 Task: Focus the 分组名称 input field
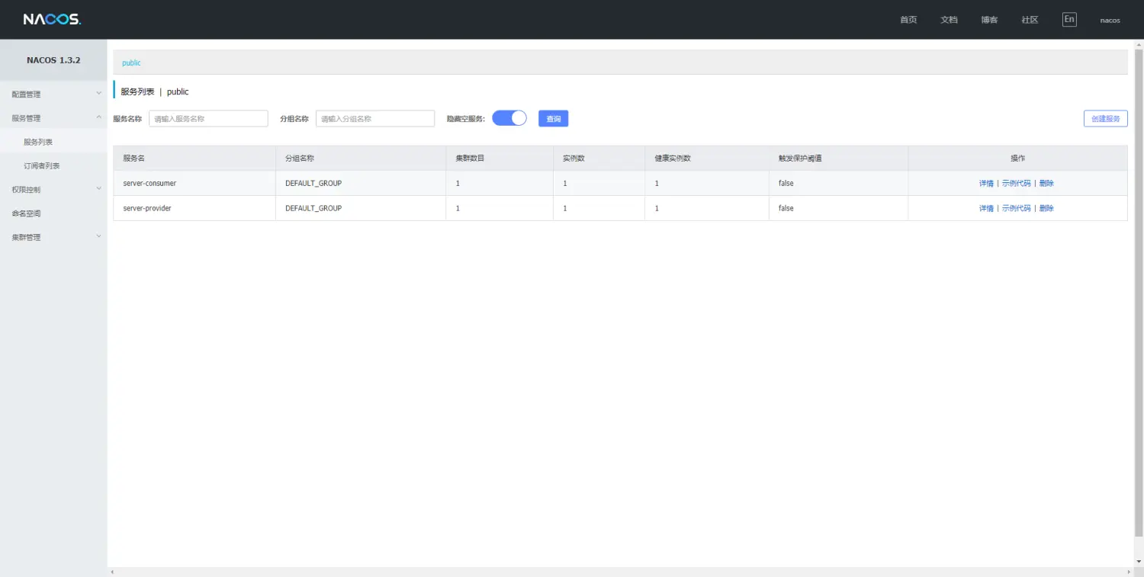tap(375, 118)
